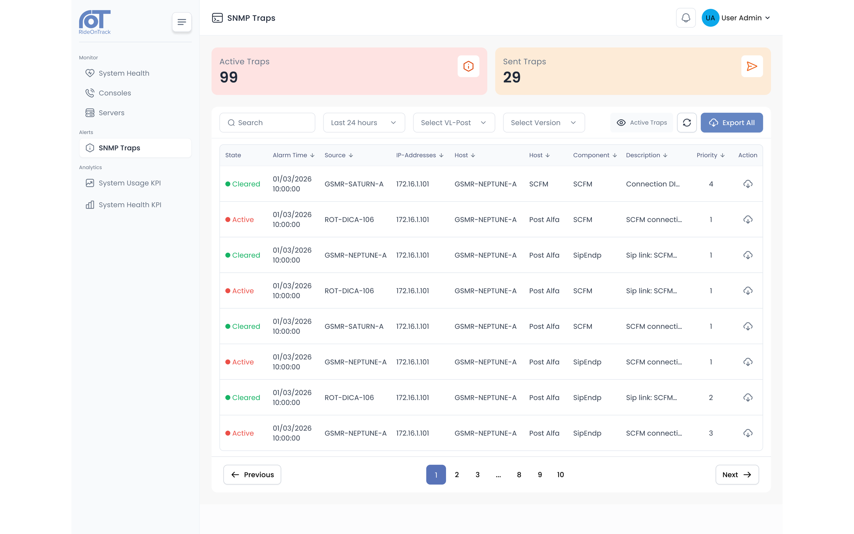This screenshot has width=854, height=534.
Task: Open the Select VL-Post dropdown
Action: click(x=454, y=122)
